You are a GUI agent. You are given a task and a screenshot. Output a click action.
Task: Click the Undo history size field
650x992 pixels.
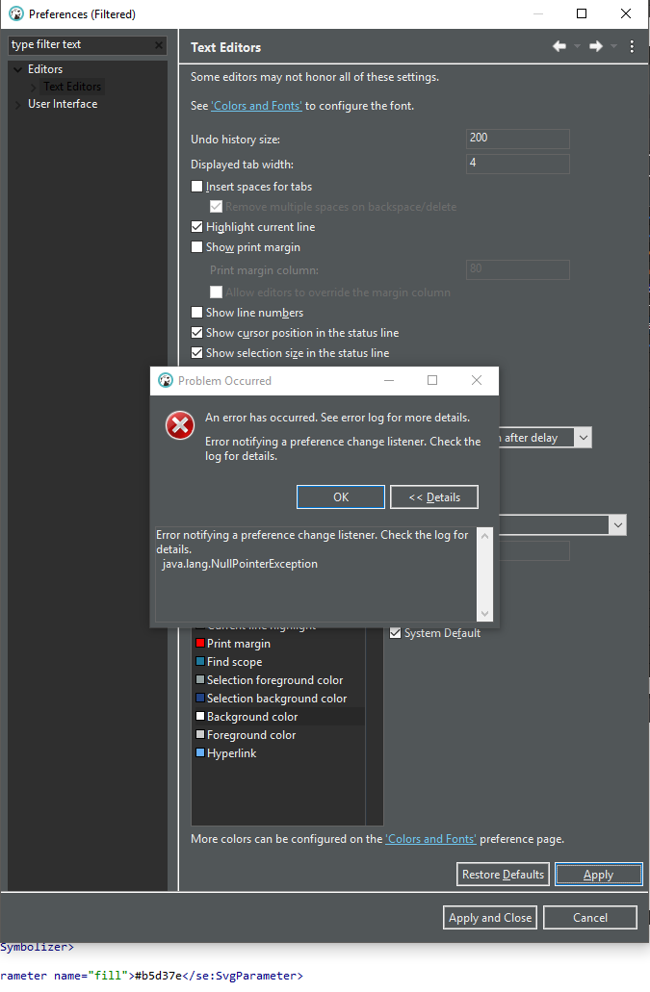[x=518, y=139]
